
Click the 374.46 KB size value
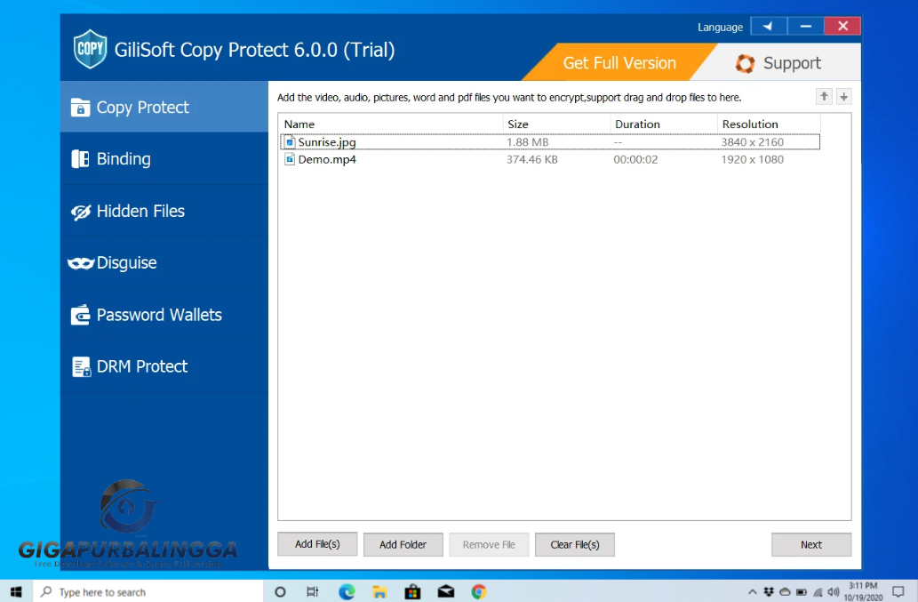click(x=532, y=159)
